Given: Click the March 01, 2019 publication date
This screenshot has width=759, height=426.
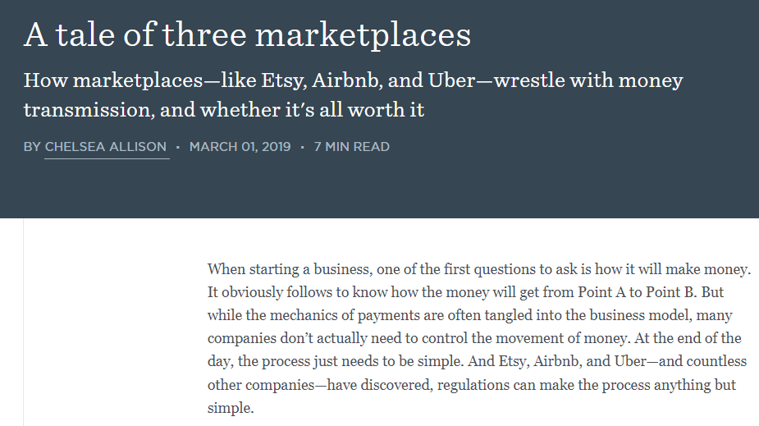Looking at the screenshot, I should pos(241,147).
